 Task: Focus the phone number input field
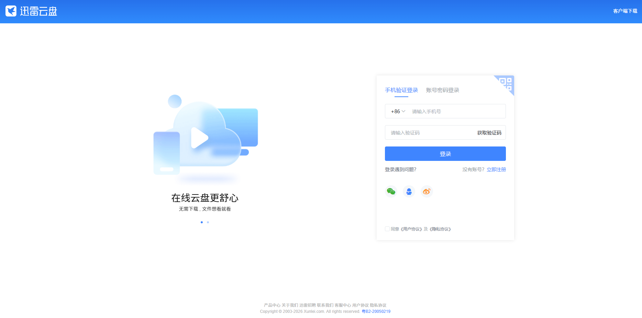[x=457, y=111]
